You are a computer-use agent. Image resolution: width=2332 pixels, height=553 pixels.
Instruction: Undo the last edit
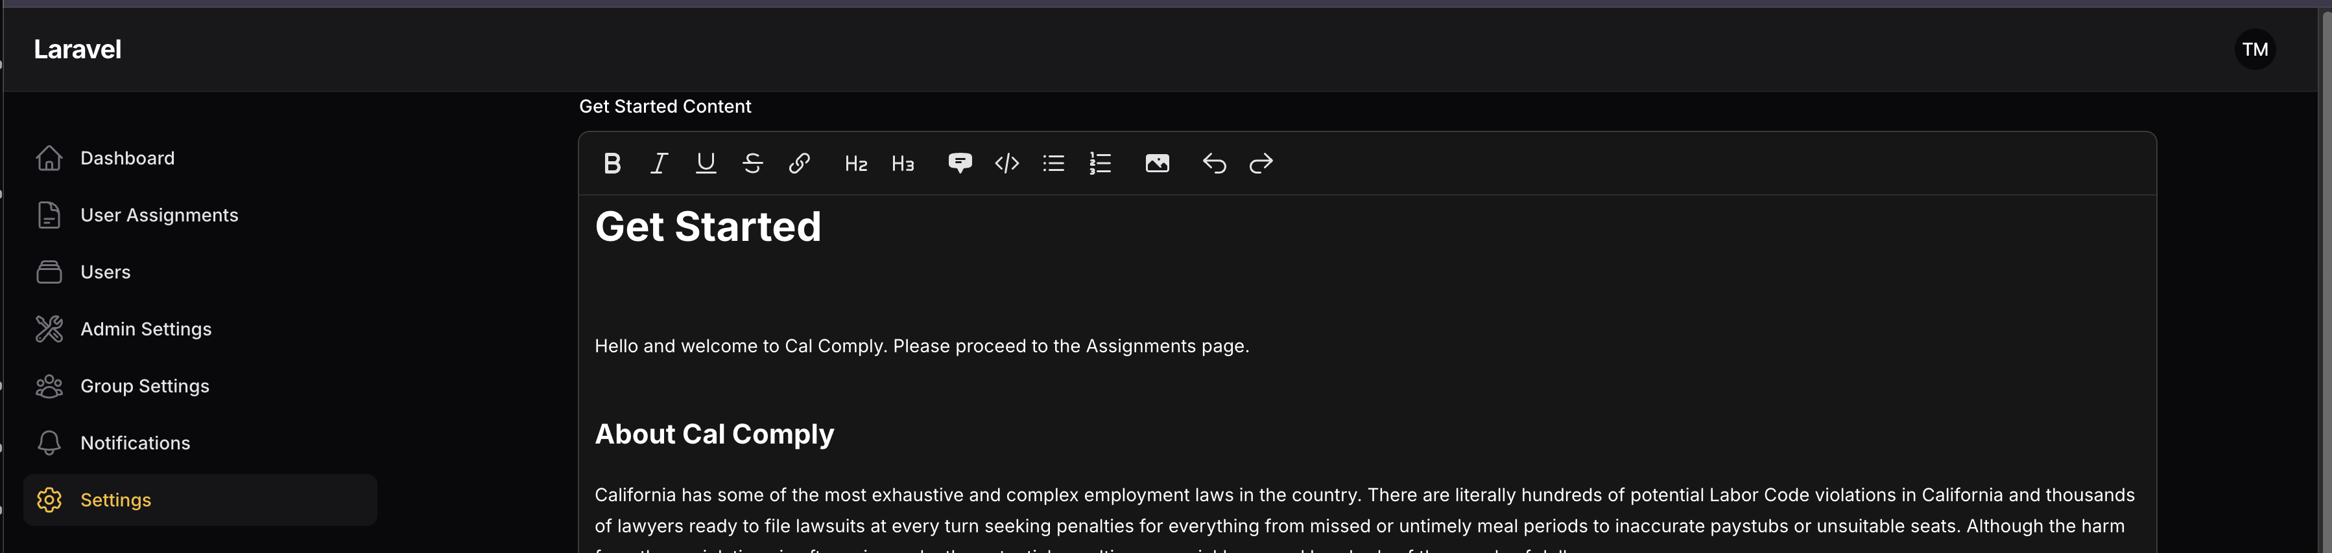(x=1214, y=164)
